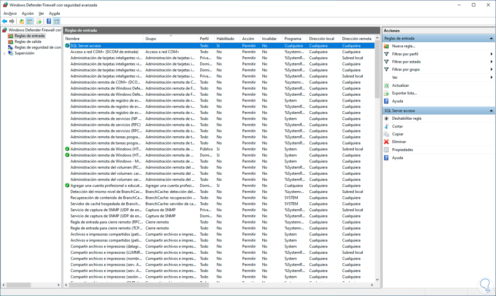Screen dimensions: 496x296
Task: Open the Ver menu in menu bar
Action: pyautogui.click(x=41, y=13)
